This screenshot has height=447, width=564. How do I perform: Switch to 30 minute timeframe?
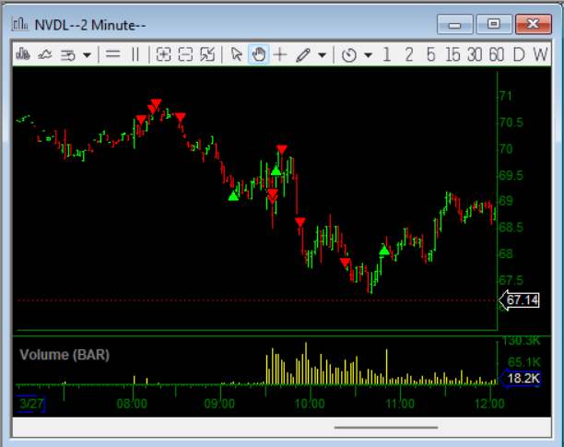point(475,54)
